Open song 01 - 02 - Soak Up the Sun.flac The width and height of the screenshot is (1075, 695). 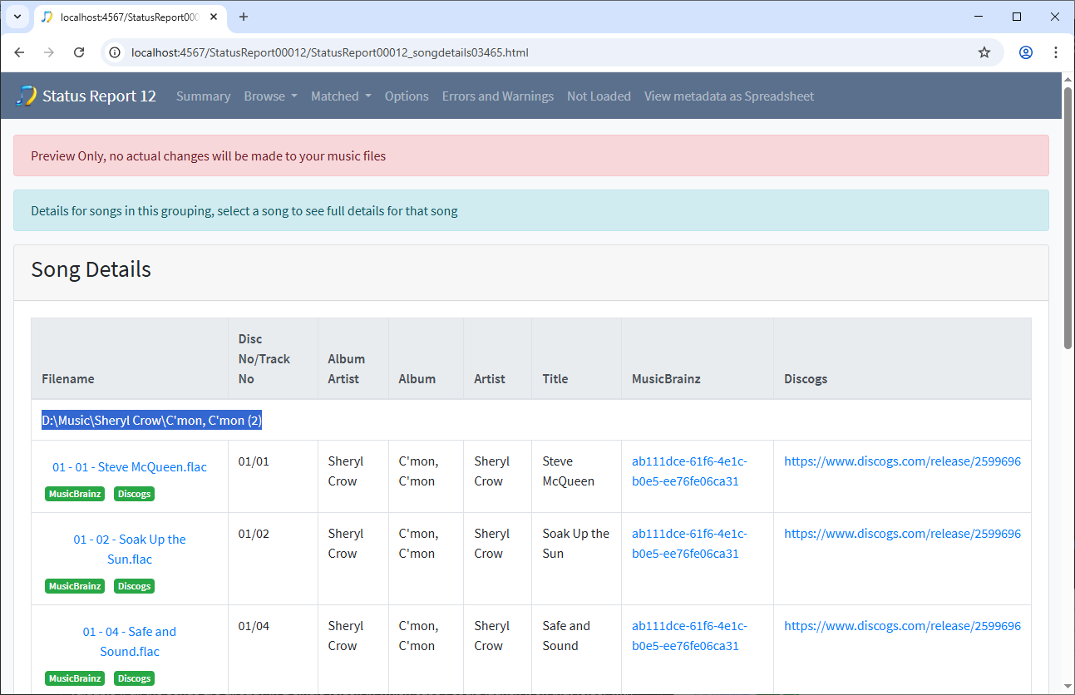(130, 550)
